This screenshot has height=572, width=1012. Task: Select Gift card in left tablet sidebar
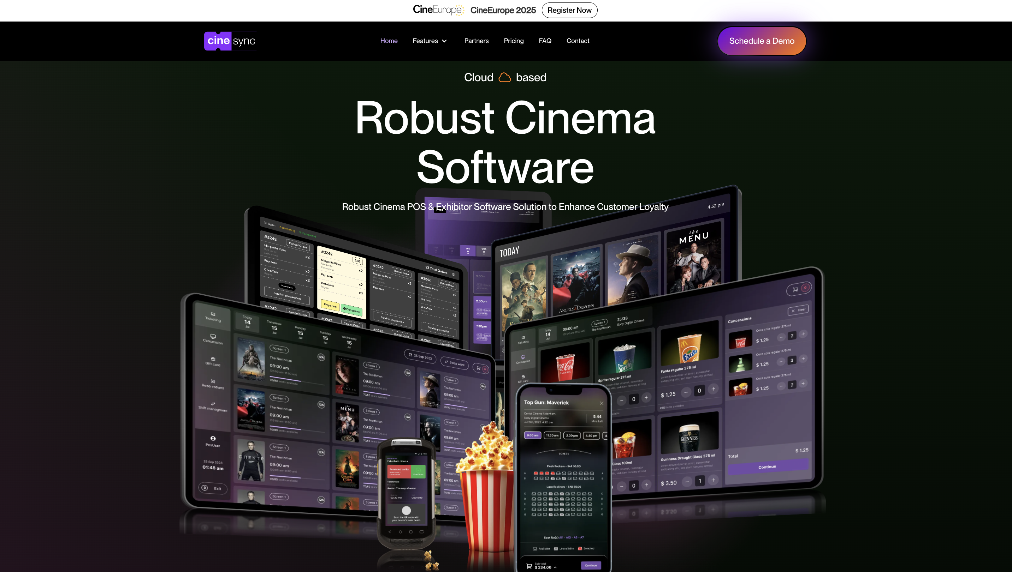pos(213,361)
